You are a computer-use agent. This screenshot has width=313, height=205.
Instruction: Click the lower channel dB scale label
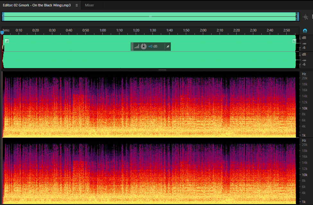pyautogui.click(x=304, y=54)
